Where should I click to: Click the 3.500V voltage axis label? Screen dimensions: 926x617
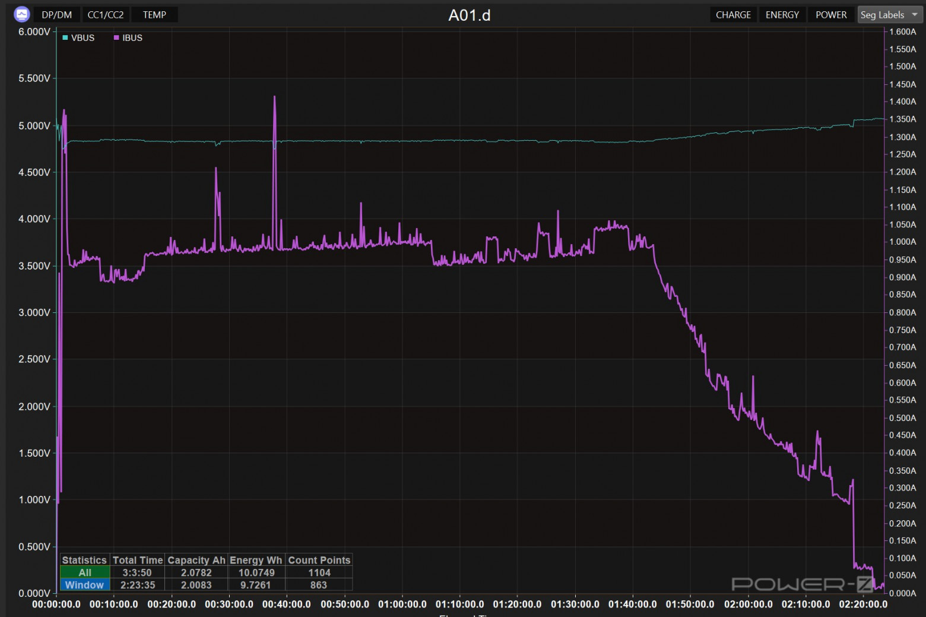coord(34,266)
